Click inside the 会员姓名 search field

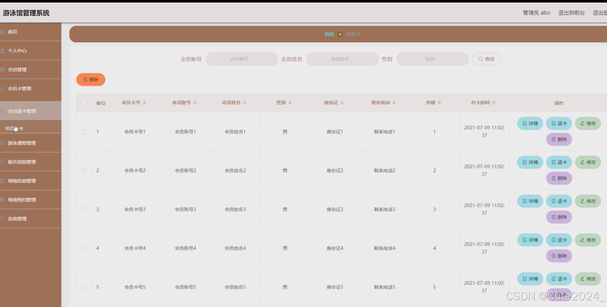coord(342,59)
